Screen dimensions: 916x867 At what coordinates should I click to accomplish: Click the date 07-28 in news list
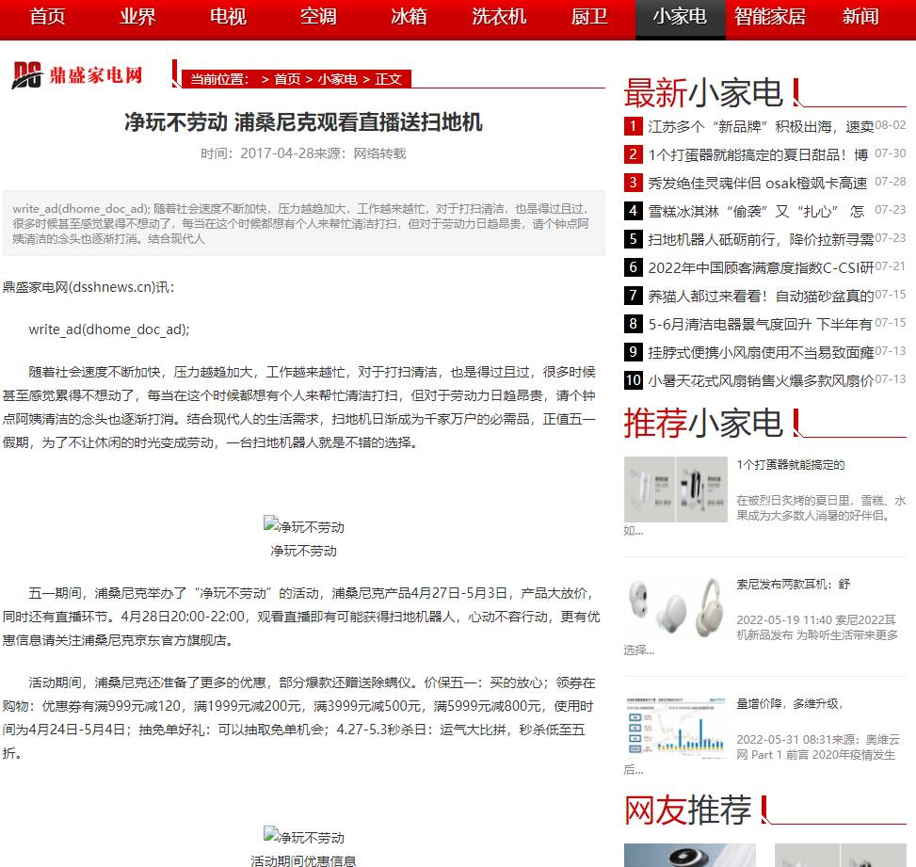coord(891,181)
